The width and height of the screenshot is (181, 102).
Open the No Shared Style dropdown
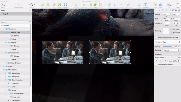(x=167, y=42)
